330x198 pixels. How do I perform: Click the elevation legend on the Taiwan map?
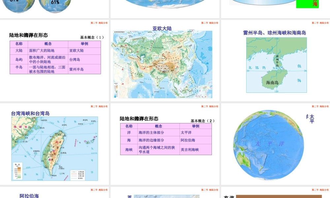coord(17,171)
